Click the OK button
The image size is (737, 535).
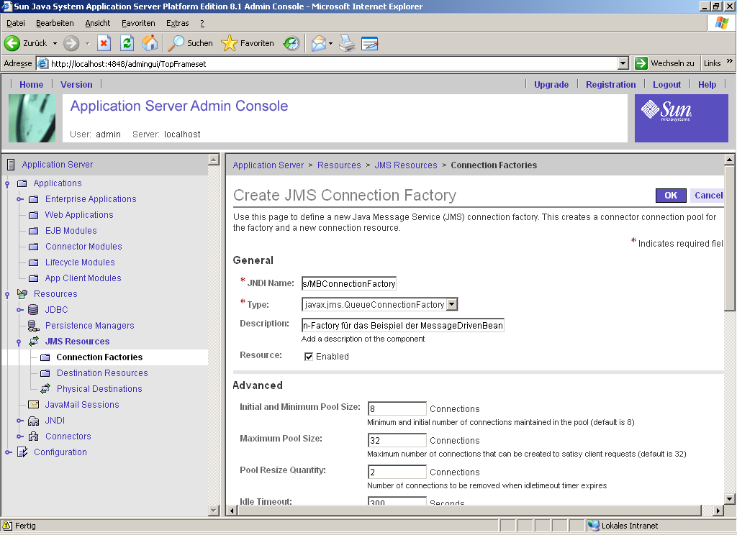pyautogui.click(x=671, y=196)
